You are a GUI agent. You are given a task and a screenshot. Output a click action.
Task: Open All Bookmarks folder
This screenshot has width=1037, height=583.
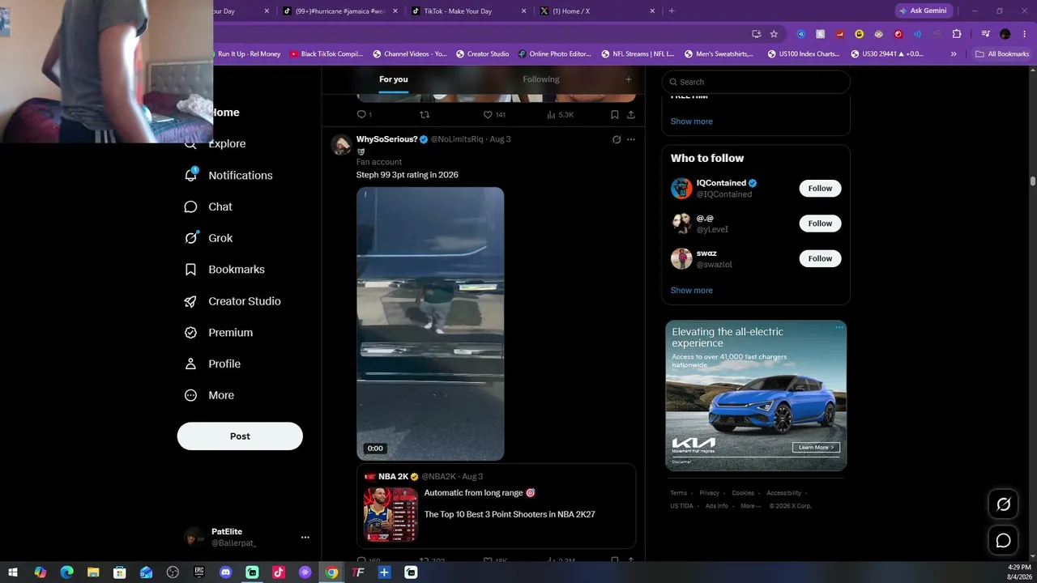tap(1002, 54)
